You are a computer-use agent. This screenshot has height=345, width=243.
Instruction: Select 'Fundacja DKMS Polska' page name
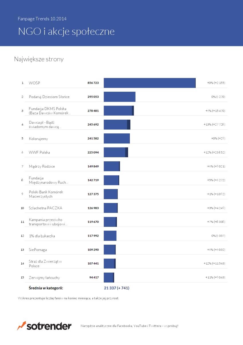(50, 111)
